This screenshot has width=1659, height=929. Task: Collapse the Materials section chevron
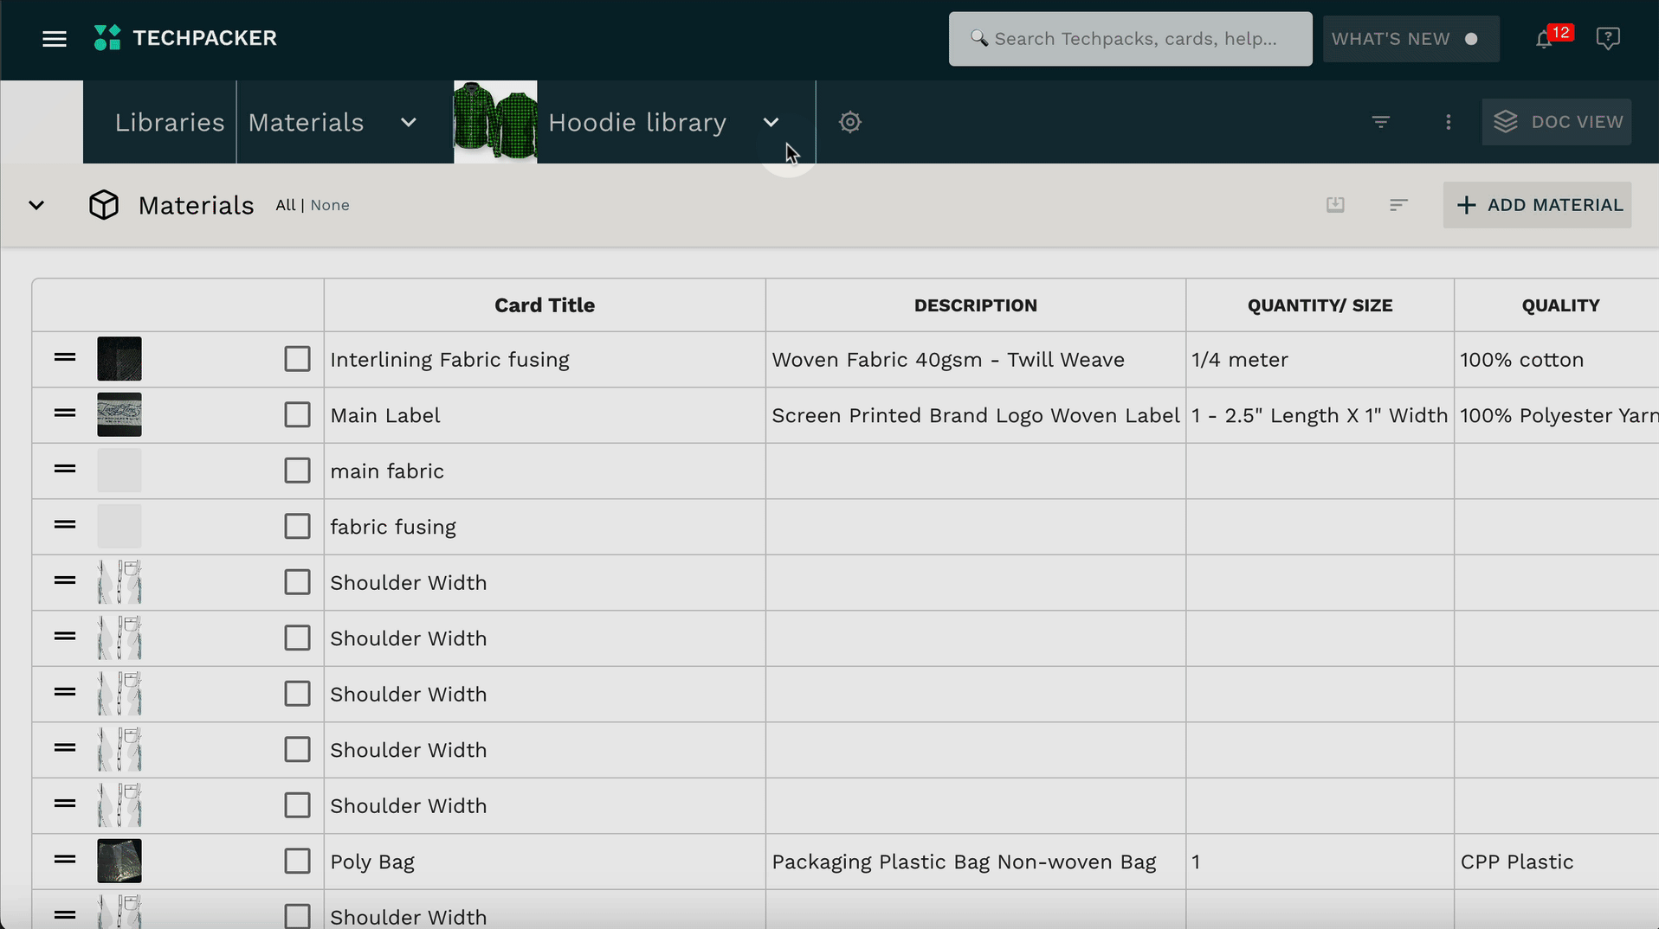click(x=36, y=206)
